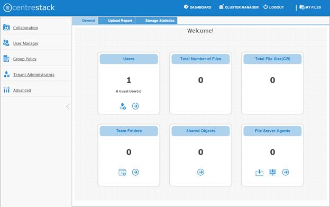Click the new team folder icon
330x207 pixels.
point(122,172)
